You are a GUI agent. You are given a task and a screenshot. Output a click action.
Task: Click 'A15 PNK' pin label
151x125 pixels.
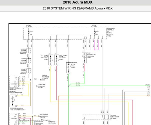(x=22, y=117)
